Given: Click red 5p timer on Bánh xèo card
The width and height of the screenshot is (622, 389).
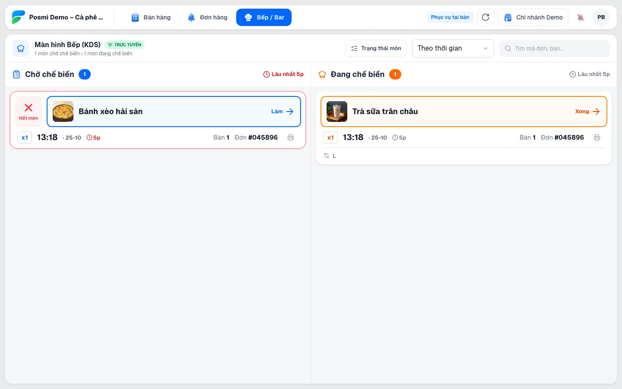Looking at the screenshot, I should [93, 137].
